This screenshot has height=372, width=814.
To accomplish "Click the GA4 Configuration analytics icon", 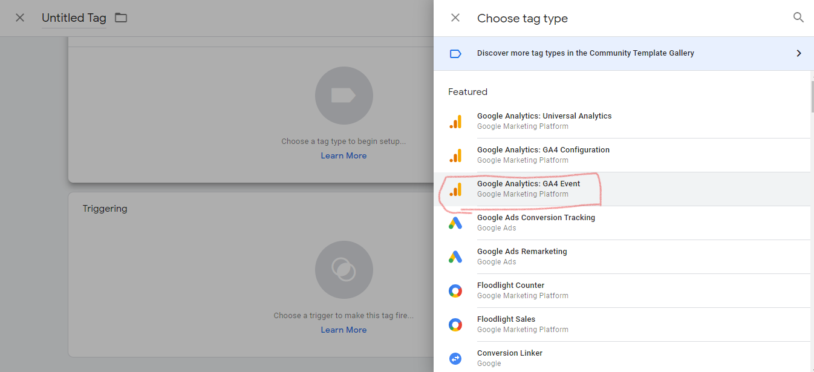I will coord(455,155).
